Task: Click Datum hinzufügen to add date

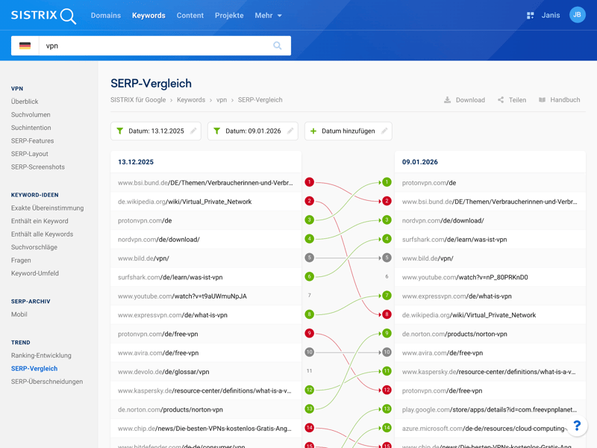Action: [348, 131]
